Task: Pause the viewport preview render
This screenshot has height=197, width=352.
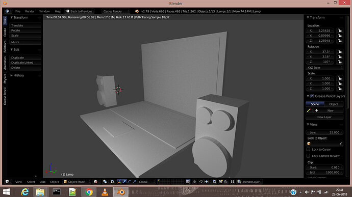Action: (x=232, y=182)
